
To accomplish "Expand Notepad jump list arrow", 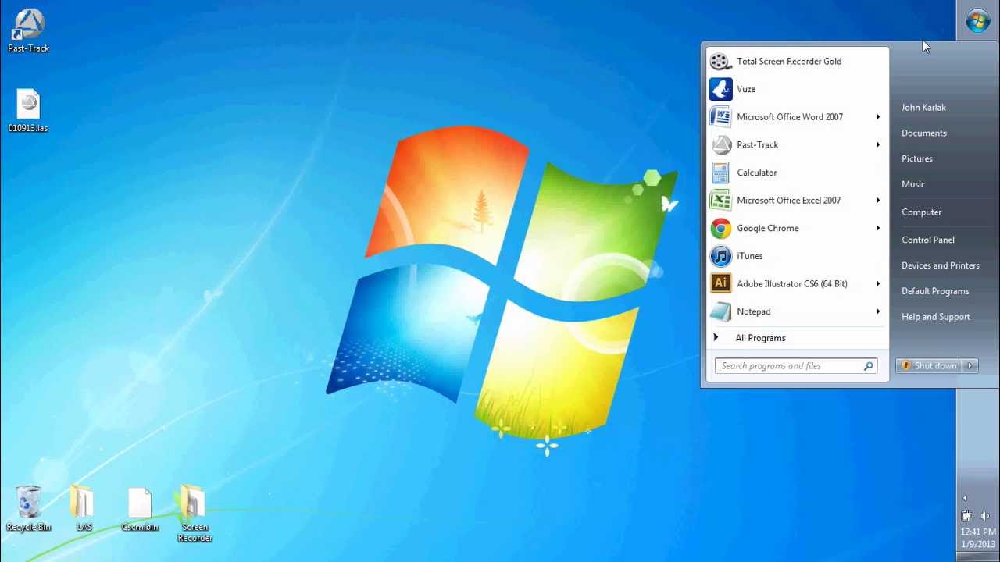I will (x=878, y=312).
